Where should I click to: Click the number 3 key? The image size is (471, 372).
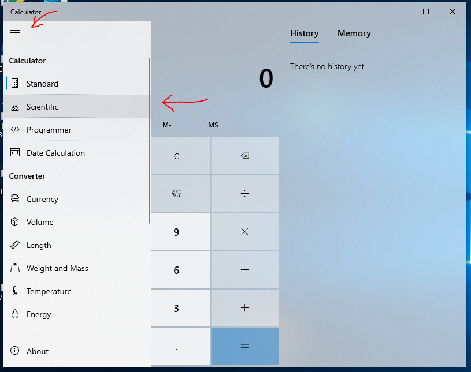[180, 308]
